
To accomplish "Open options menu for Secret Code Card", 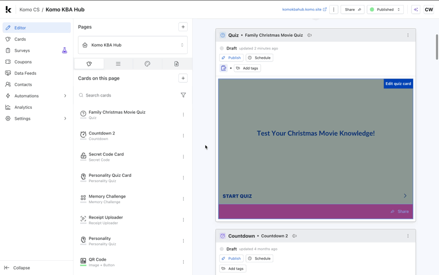I will coord(183,157).
